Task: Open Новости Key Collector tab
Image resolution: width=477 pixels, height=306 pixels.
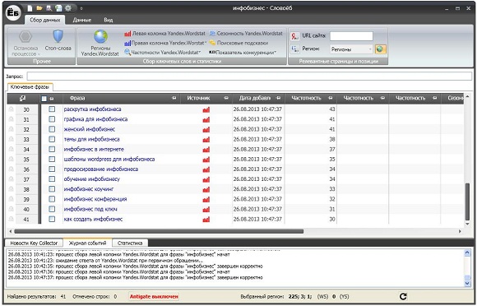Action: coord(34,243)
